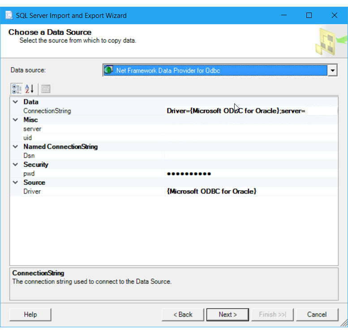Collapse the Security category

click(x=15, y=164)
